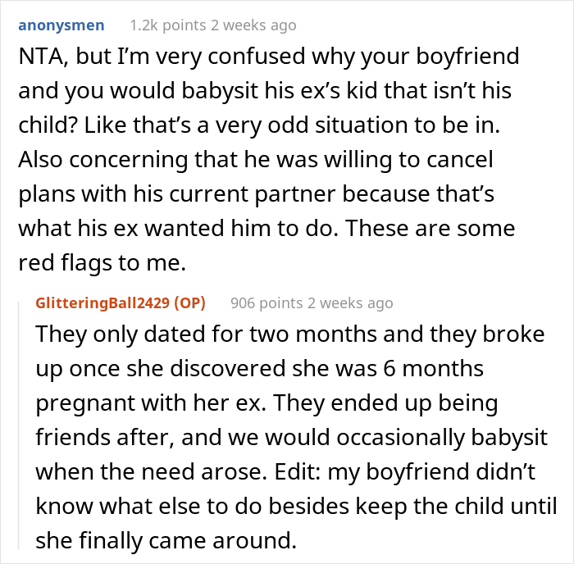Click the line "she finally came around."
574x564 pixels.
point(166,540)
